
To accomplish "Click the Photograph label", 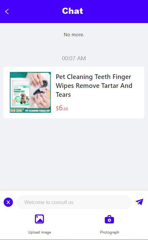I will (109, 232).
